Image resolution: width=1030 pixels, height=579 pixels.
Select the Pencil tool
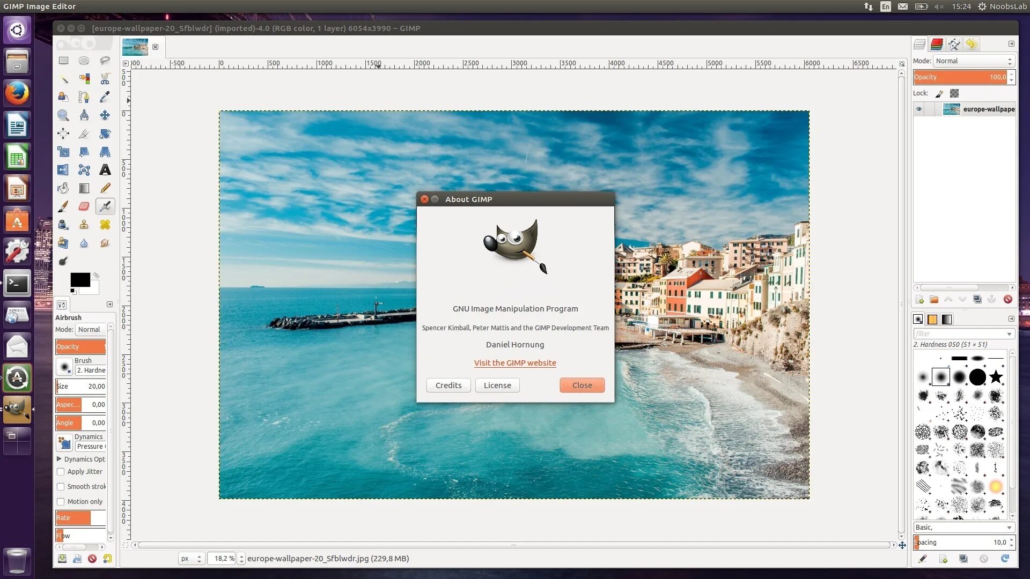pyautogui.click(x=105, y=188)
